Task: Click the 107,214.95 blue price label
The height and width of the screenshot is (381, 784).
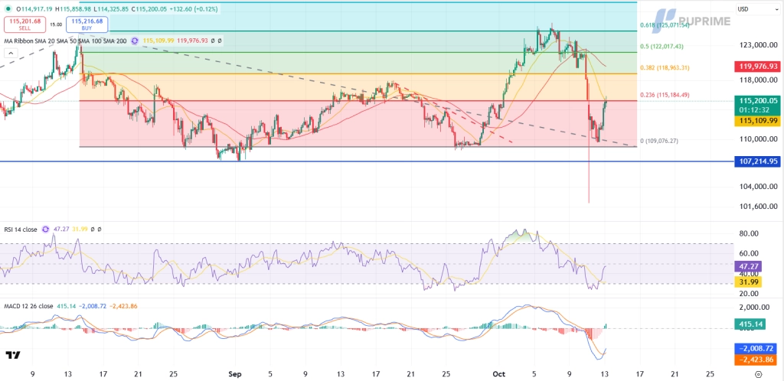Action: pyautogui.click(x=756, y=161)
